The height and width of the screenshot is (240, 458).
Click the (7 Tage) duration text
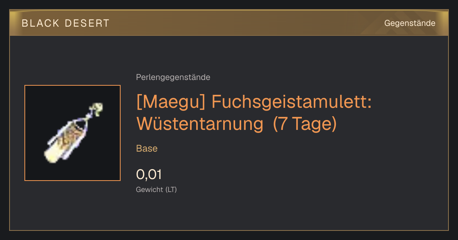pyautogui.click(x=305, y=124)
